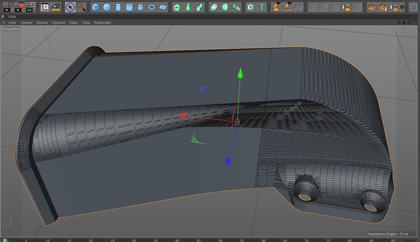Viewport: 420px width, 242px height.
Task: Click the gray arrow-and-planes icon
Action: 346,7
